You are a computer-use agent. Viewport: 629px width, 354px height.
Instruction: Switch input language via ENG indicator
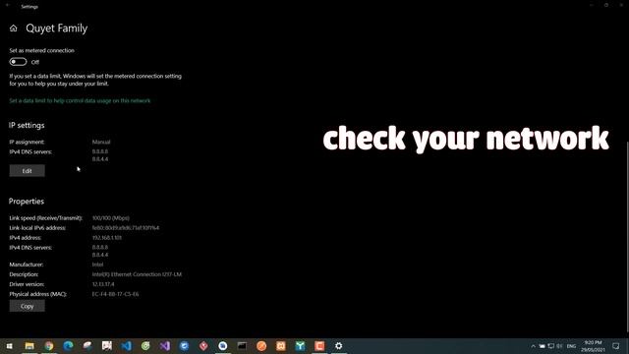tap(571, 346)
